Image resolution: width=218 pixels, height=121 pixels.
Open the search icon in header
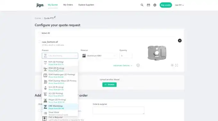pyautogui.click(x=142, y=5)
